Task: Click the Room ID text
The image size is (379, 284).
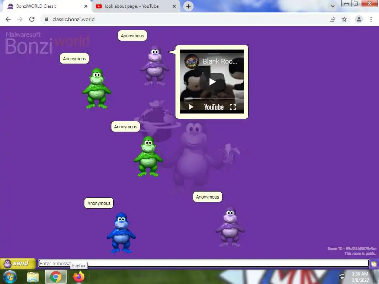Action: [x=352, y=249]
